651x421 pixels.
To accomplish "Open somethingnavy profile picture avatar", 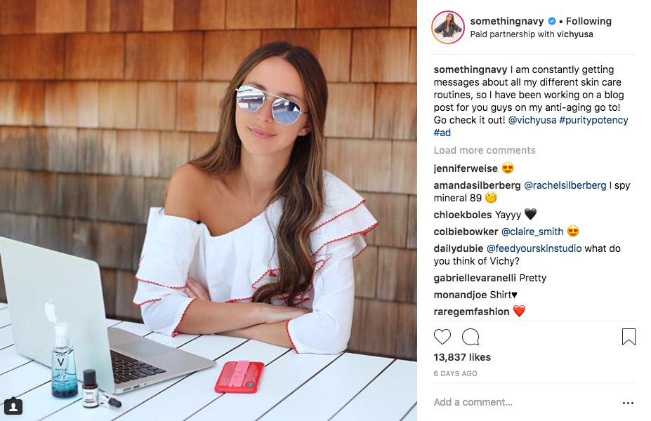I will (x=448, y=27).
